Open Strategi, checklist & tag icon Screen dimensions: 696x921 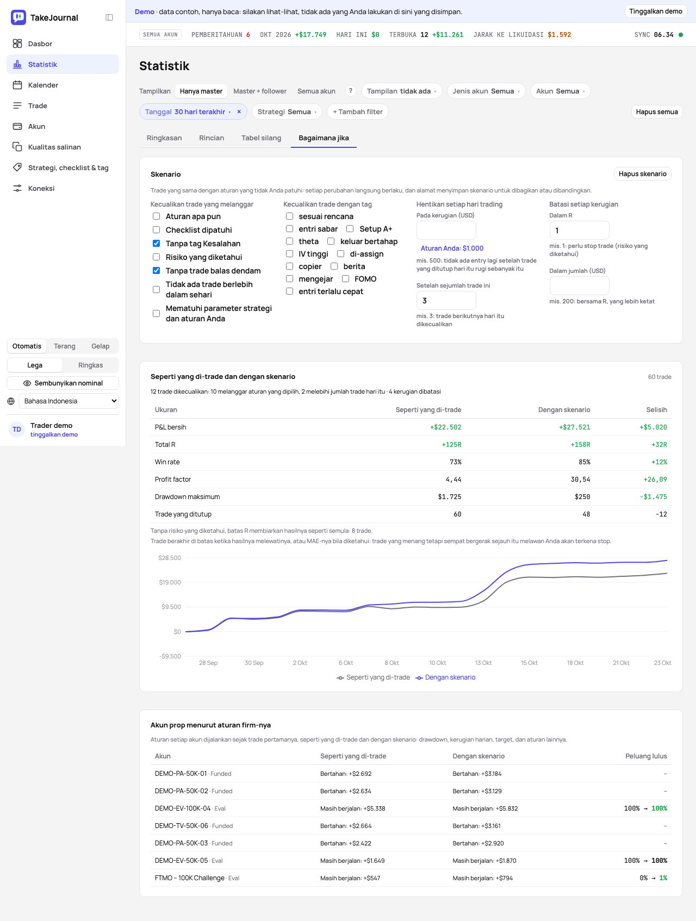(x=17, y=167)
